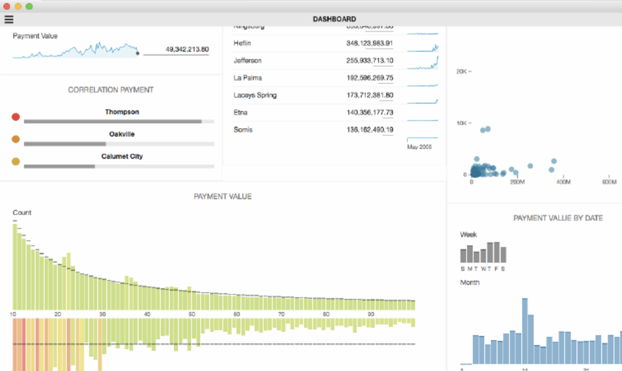Select the PAYMENT VALUE BY DATE panel heading

point(558,218)
